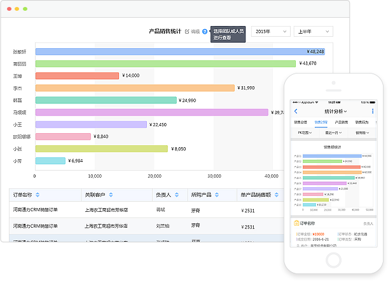The height and width of the screenshot is (281, 388).
Task: Tap the three-dot more menu on phone
Action: click(373, 111)
